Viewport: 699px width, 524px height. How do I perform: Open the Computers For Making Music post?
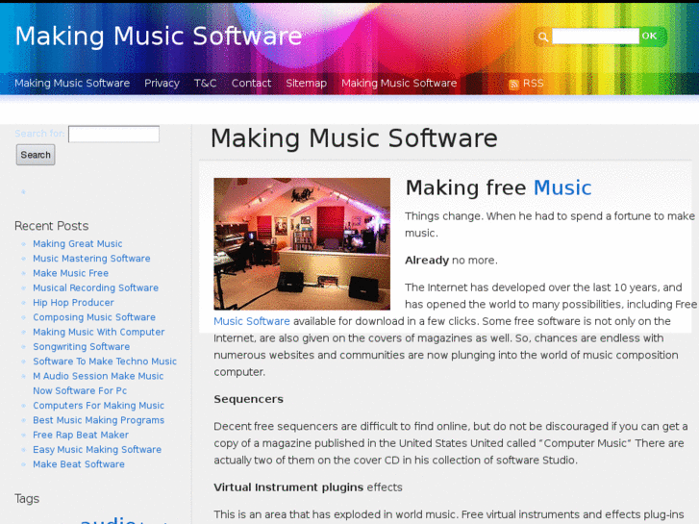(98, 406)
